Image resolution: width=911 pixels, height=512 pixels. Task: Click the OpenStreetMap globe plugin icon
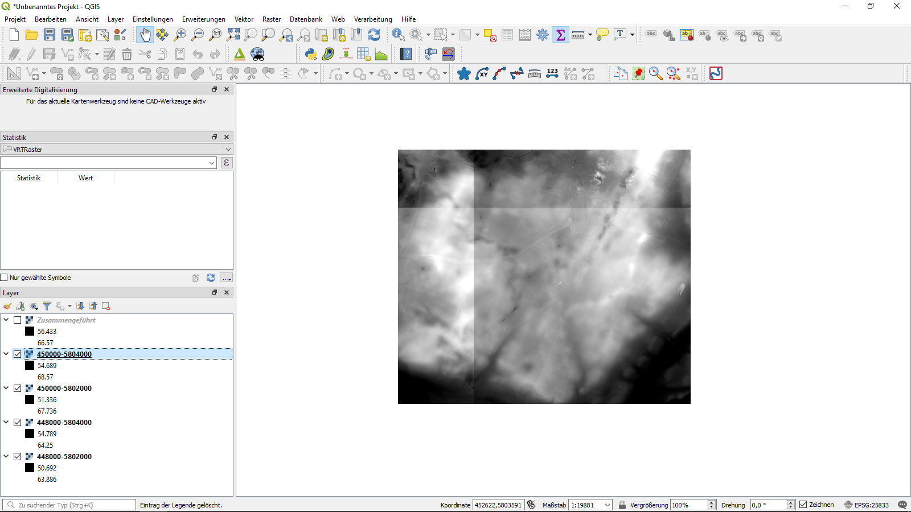(258, 54)
